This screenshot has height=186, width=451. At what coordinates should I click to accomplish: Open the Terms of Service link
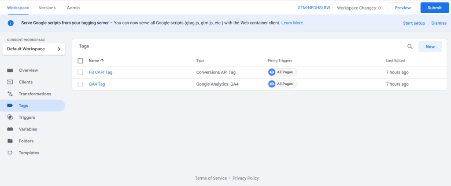coord(211,178)
